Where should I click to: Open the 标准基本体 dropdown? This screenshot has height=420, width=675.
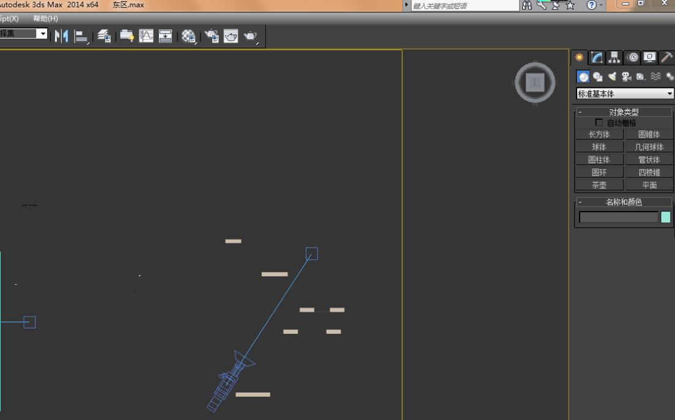click(624, 94)
